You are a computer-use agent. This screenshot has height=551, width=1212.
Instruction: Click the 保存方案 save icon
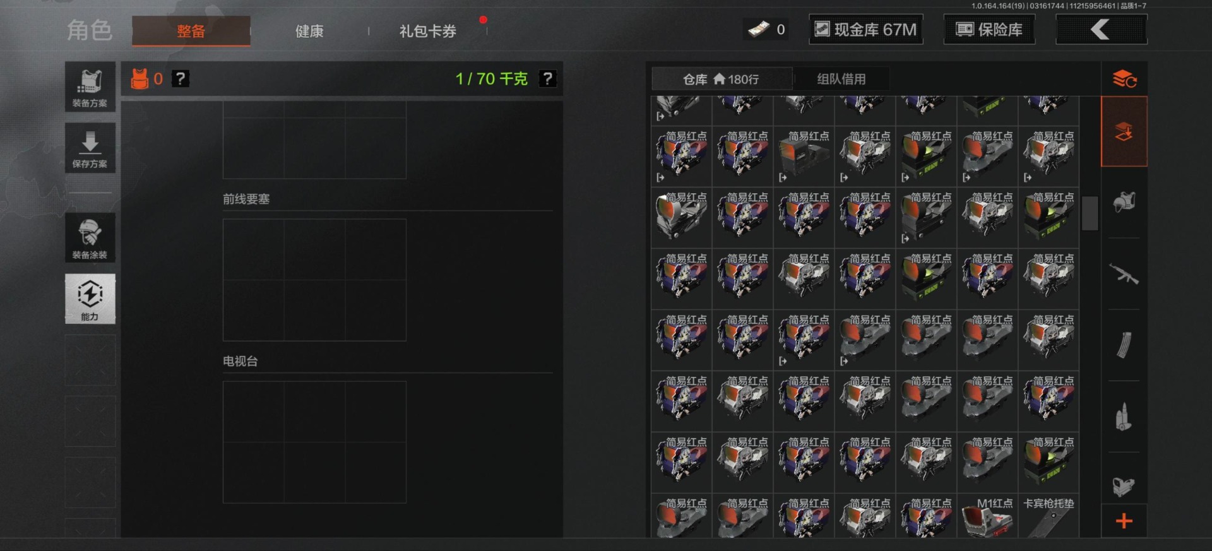tap(90, 148)
